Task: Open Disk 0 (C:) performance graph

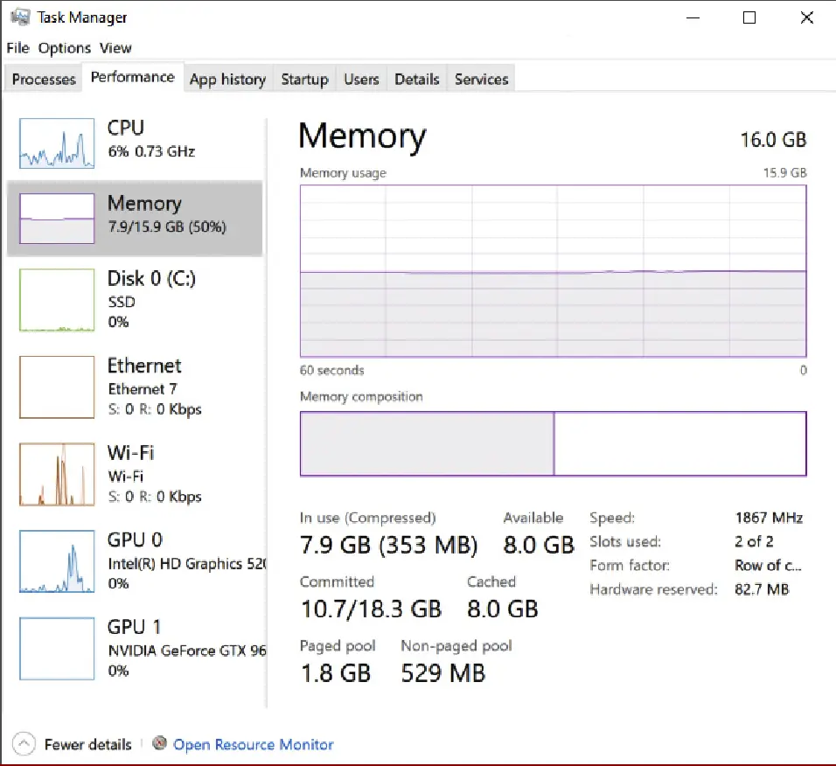Action: [x=57, y=300]
